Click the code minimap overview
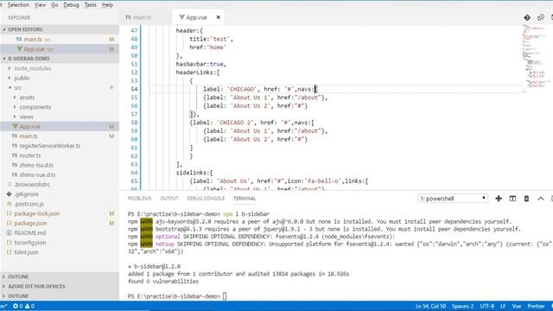Screen dimensions: 553x311 536,58
